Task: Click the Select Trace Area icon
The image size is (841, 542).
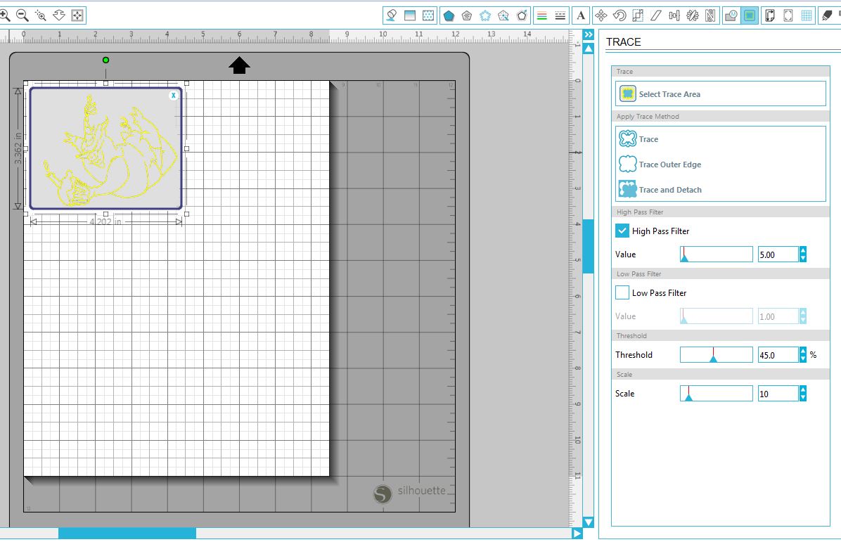Action: pos(627,93)
